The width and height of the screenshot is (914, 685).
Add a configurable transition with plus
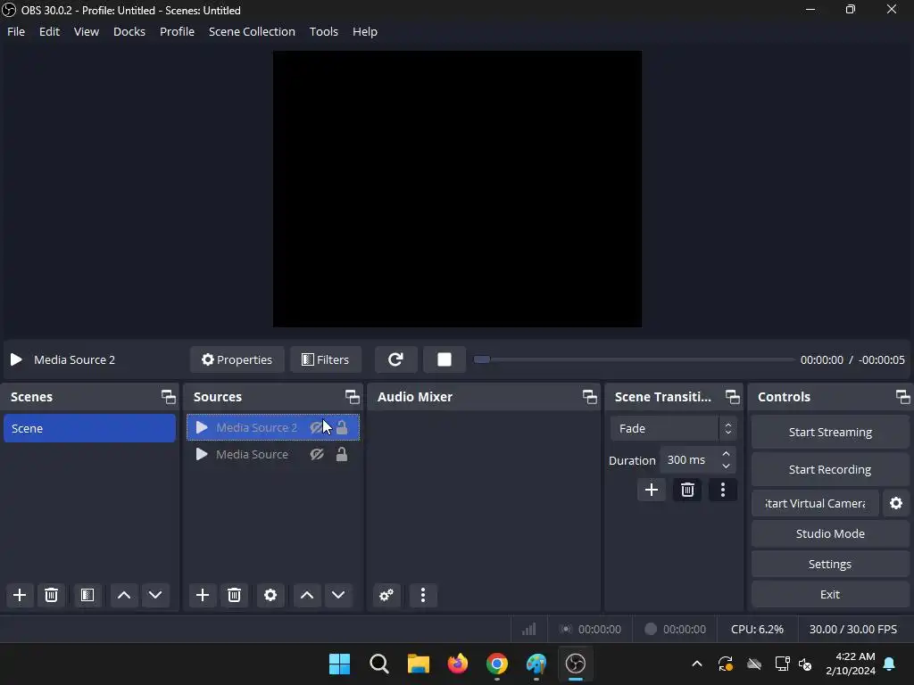click(x=651, y=490)
